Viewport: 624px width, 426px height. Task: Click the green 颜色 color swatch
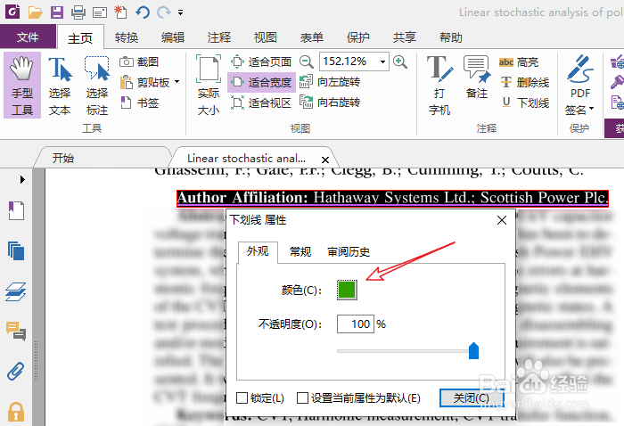pyautogui.click(x=347, y=290)
